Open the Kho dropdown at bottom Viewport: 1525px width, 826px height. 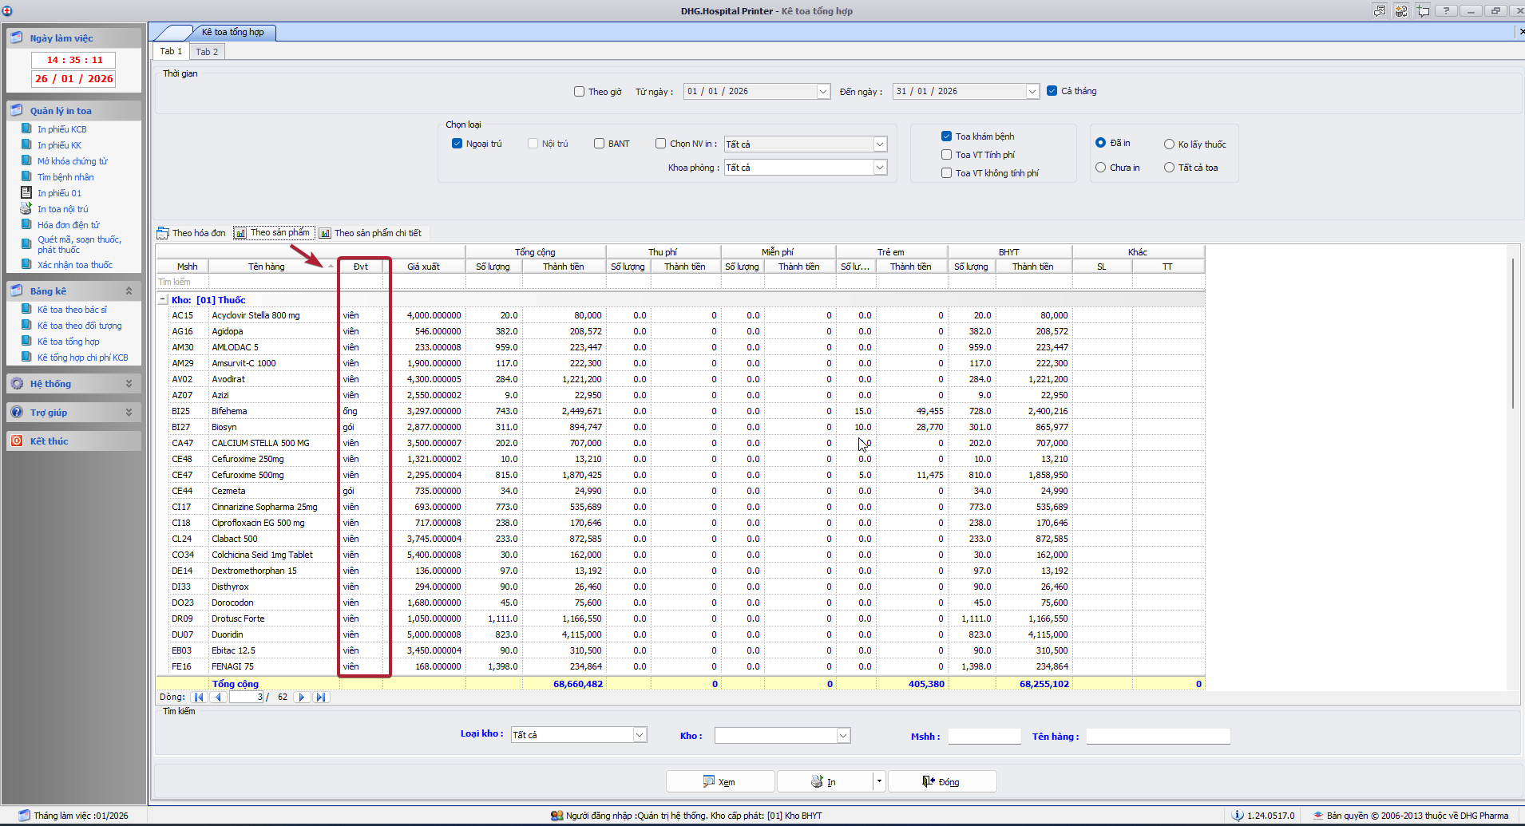coord(844,736)
